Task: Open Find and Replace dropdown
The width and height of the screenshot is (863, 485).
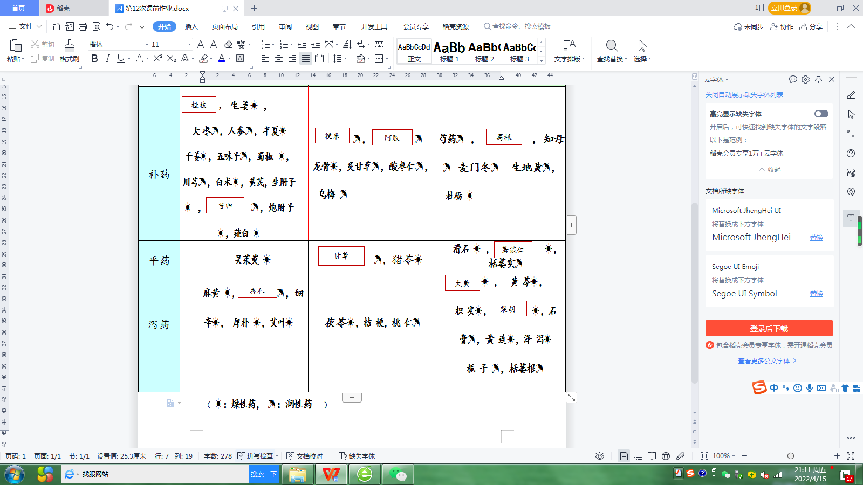Action: pos(626,59)
